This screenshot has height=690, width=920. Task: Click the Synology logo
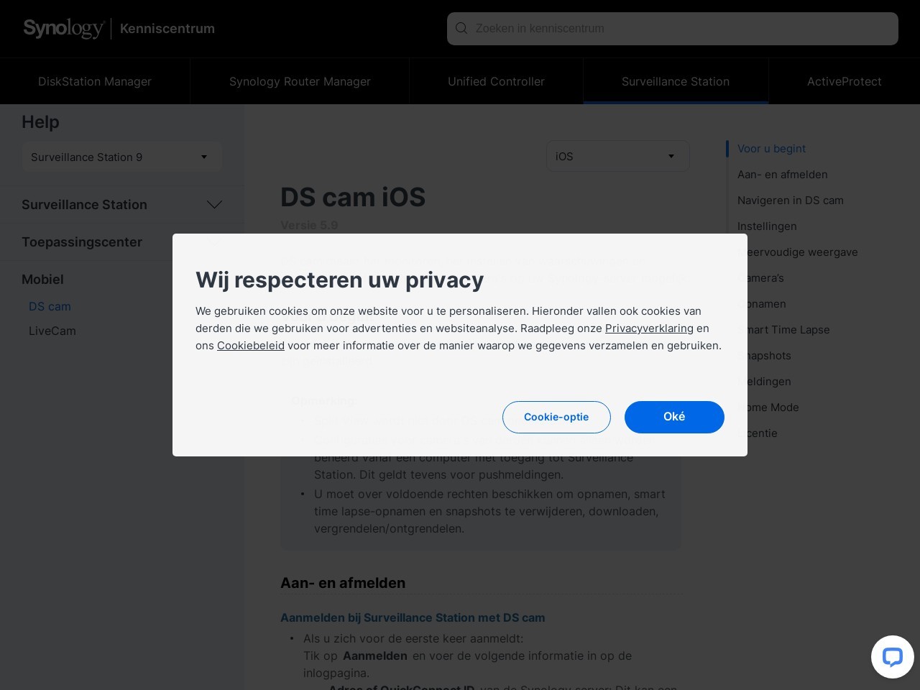(x=63, y=29)
